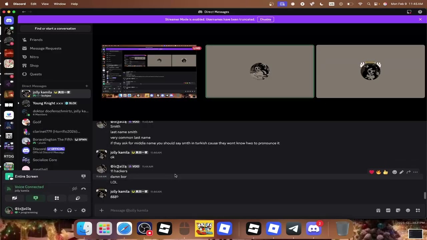Viewport: 427px width, 240px height.
Task: Open clarinet779 direct message
Action: point(55,131)
